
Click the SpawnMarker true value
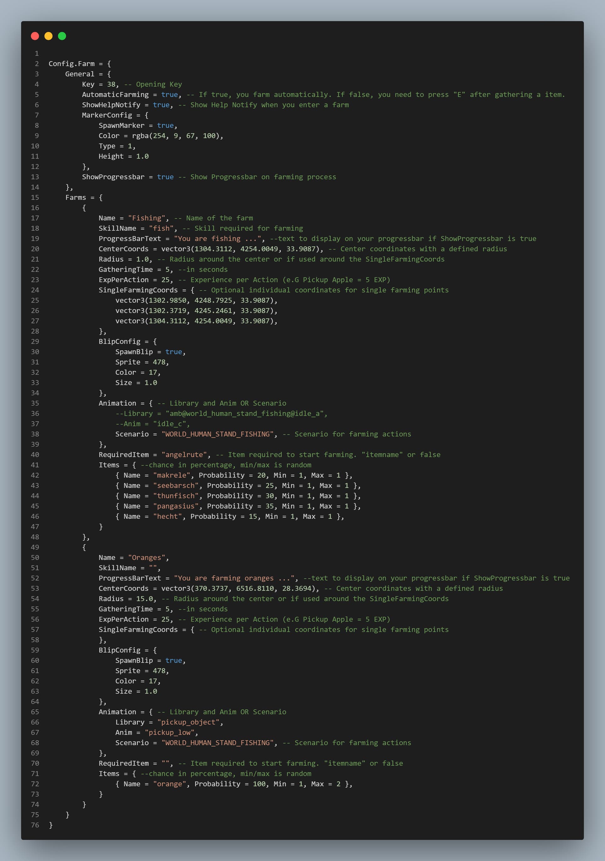165,125
